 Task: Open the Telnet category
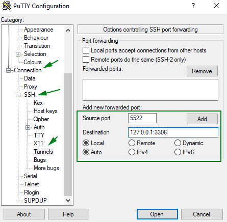pos(32,184)
